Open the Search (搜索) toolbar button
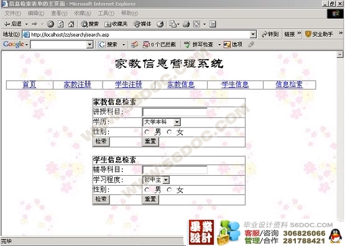Viewport: 345px width, 246px height. point(90,24)
